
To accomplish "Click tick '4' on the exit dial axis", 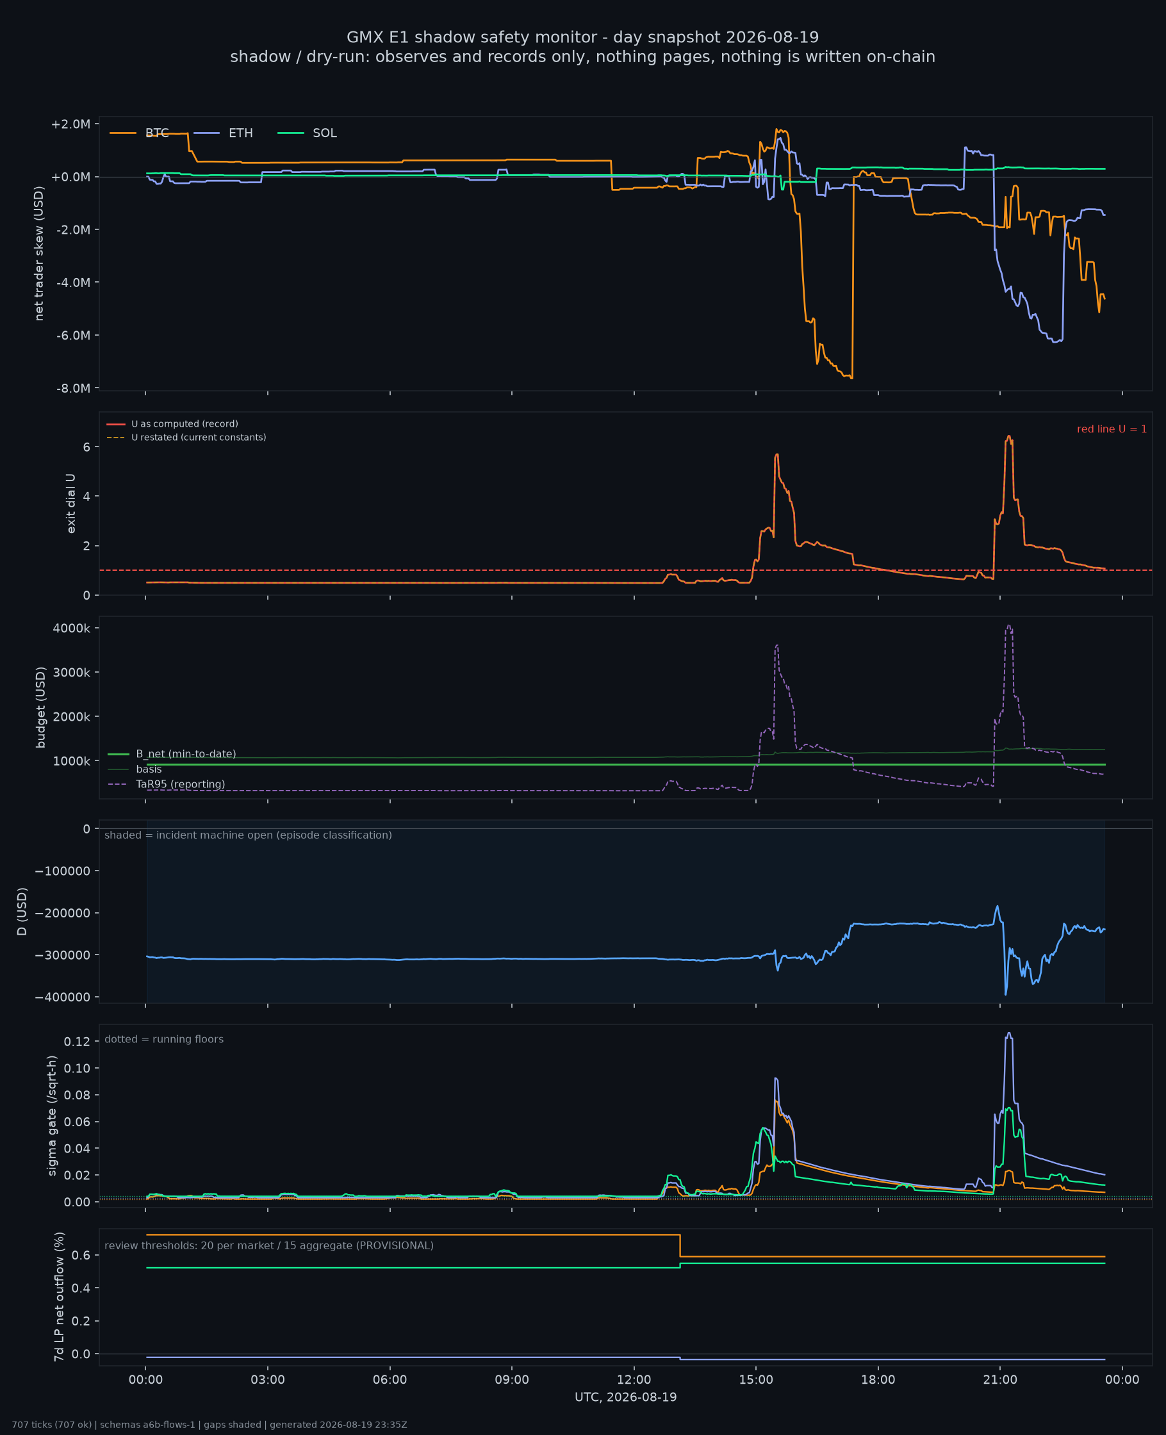I will 87,496.
